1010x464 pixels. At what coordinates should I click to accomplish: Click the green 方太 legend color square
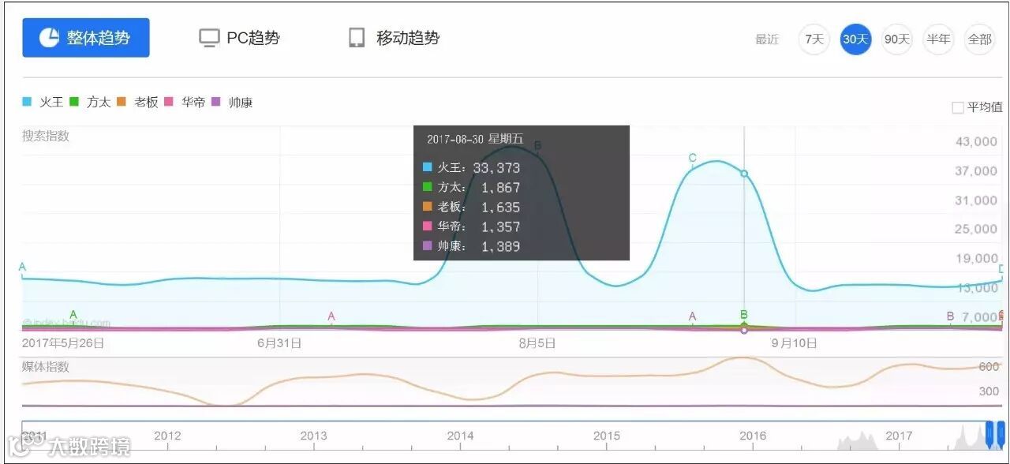click(74, 102)
